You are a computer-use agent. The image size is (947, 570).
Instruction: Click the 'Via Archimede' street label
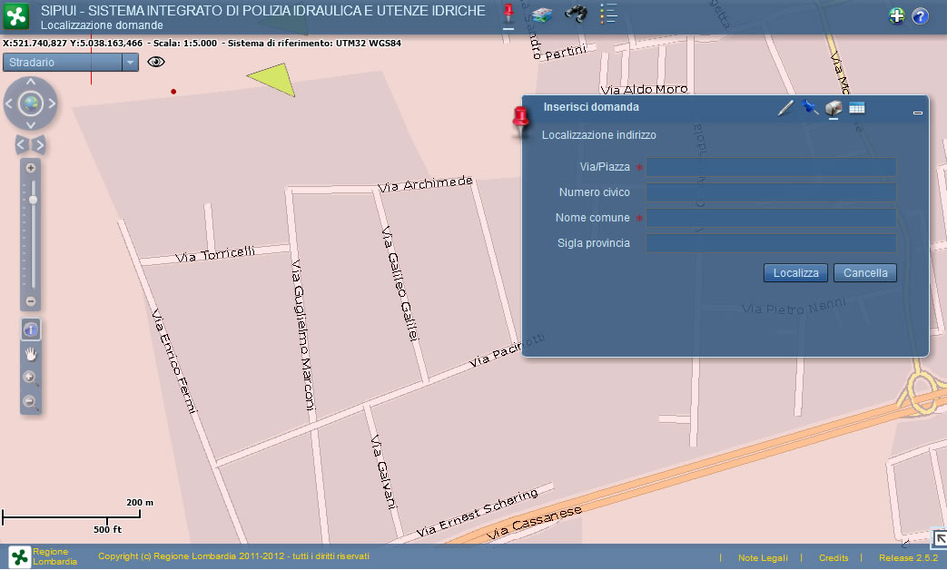coord(425,184)
